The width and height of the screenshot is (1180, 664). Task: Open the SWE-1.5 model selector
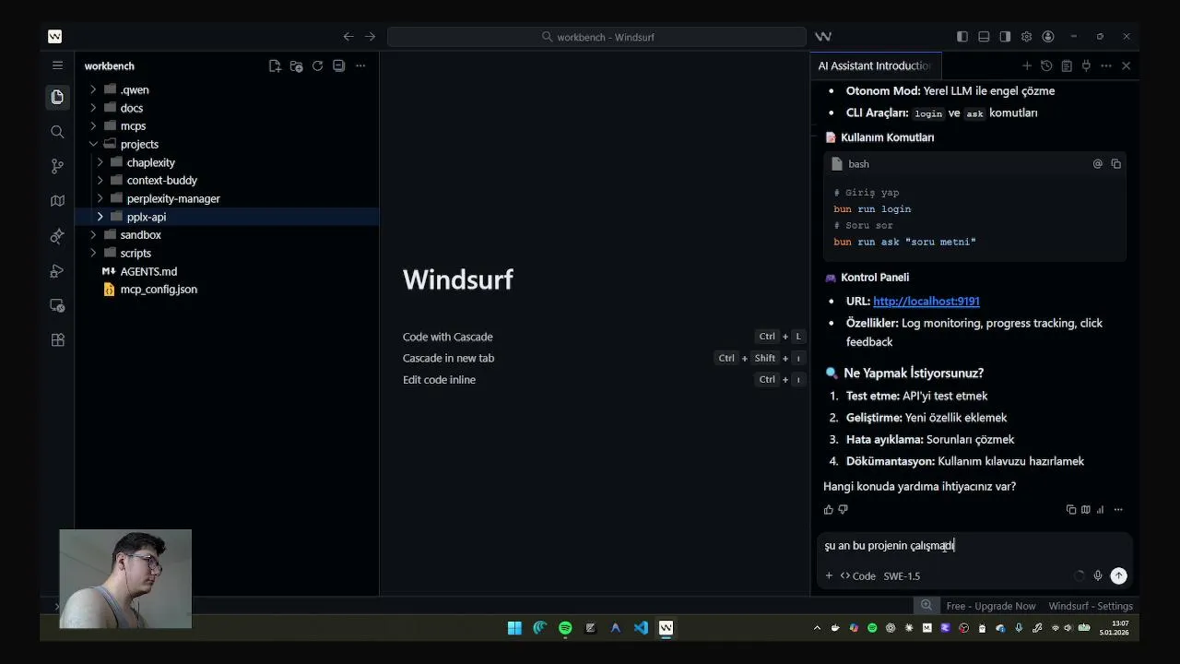click(x=902, y=575)
